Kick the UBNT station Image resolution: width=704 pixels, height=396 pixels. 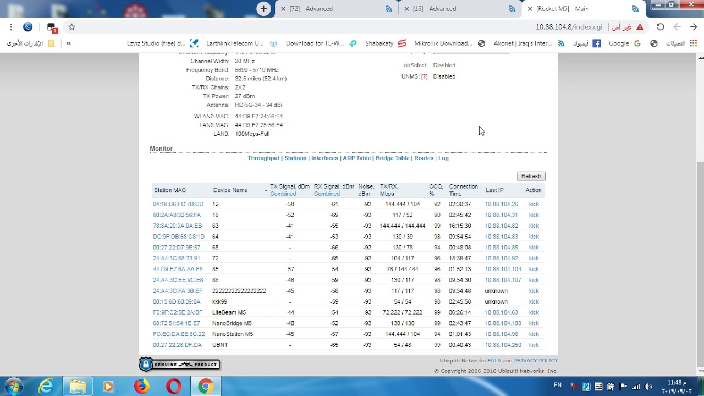533,345
